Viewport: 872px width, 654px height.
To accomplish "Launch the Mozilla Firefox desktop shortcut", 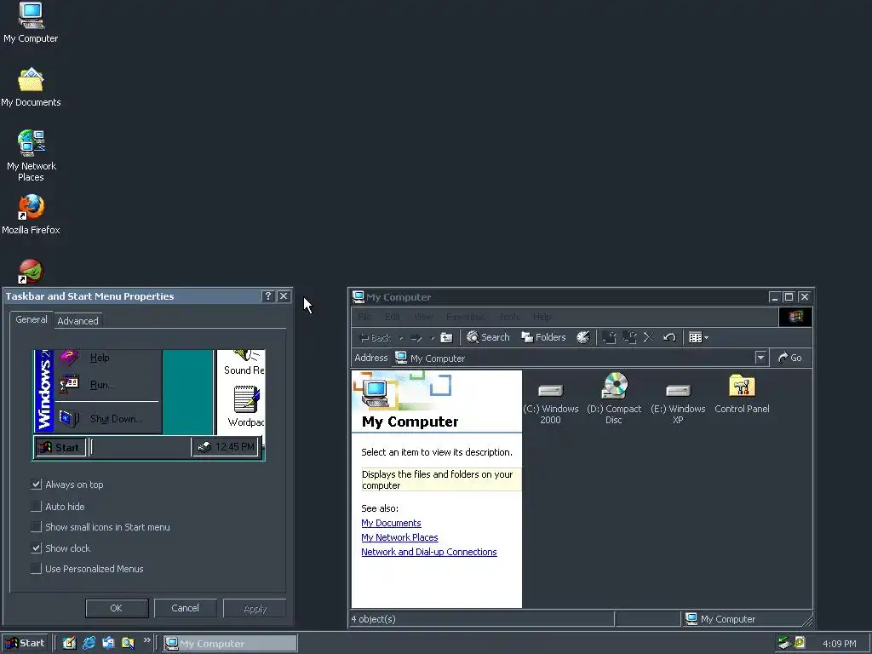I will point(31,214).
